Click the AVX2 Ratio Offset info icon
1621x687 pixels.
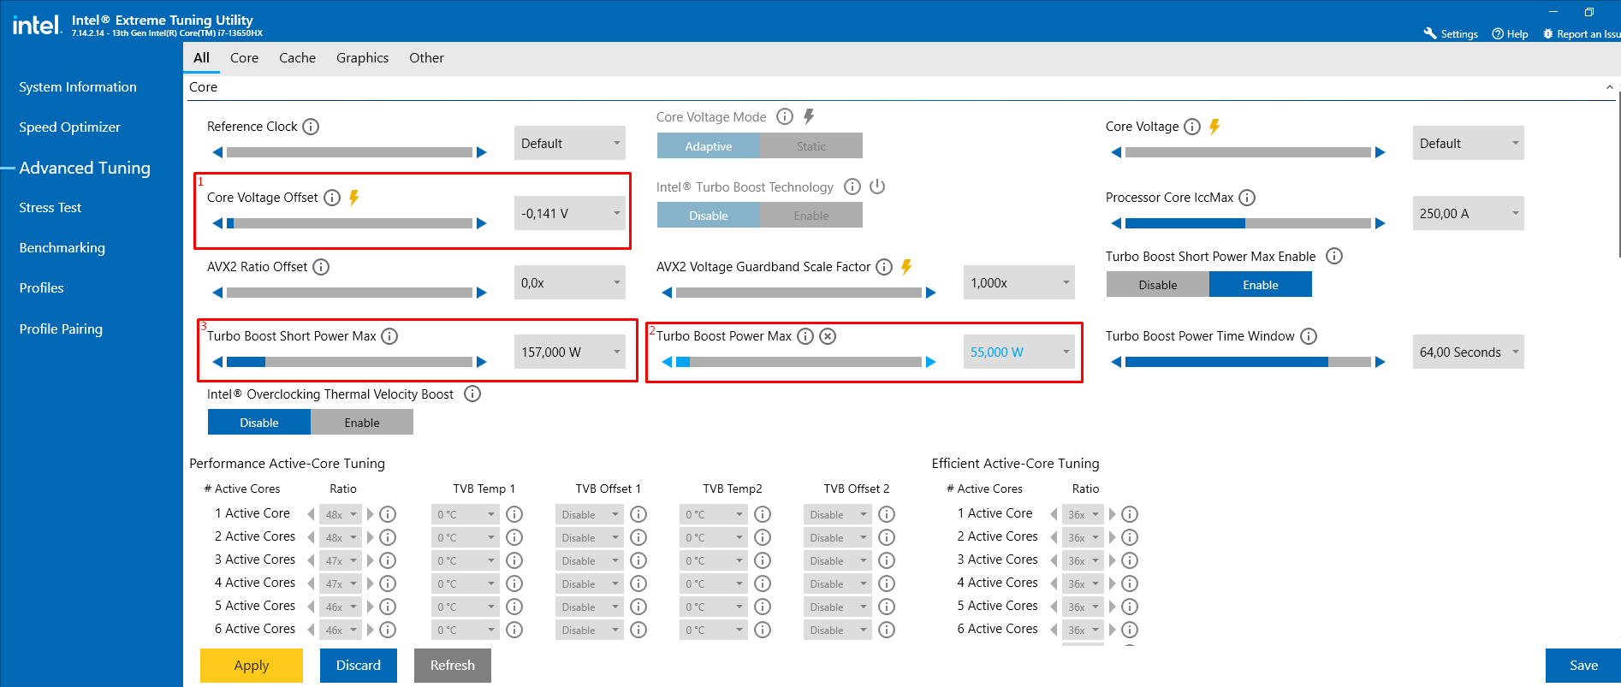click(x=321, y=267)
